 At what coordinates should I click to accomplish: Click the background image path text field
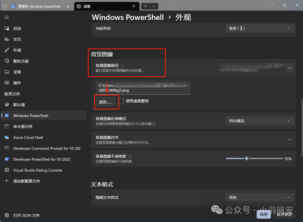pyautogui.click(x=143, y=88)
